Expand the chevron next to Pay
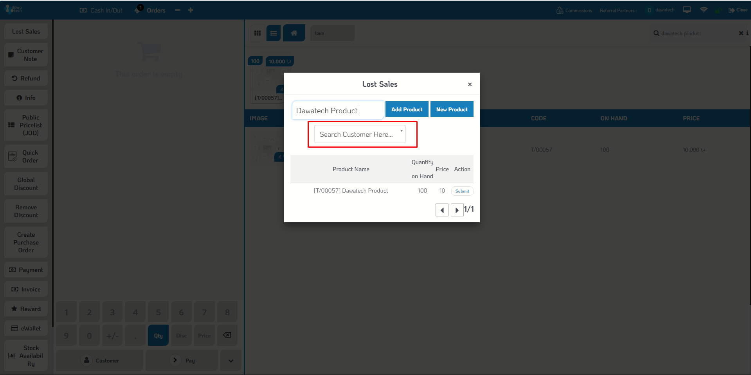This screenshot has width=751, height=375. click(231, 361)
